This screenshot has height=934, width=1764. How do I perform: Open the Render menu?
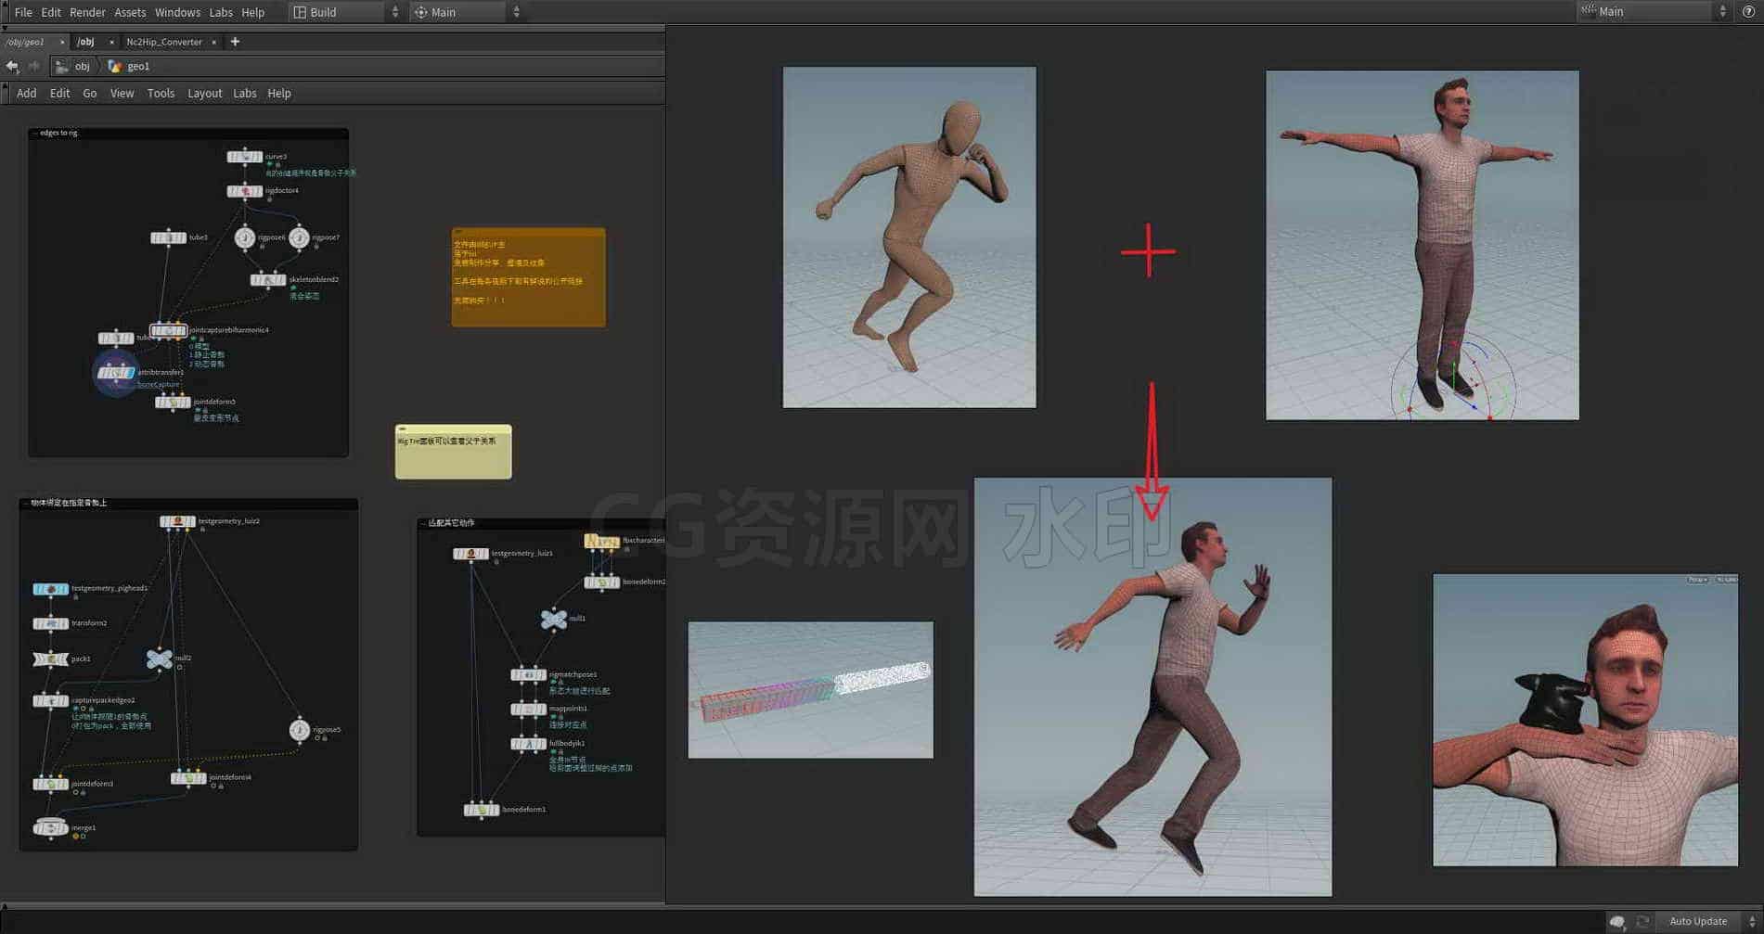[88, 12]
